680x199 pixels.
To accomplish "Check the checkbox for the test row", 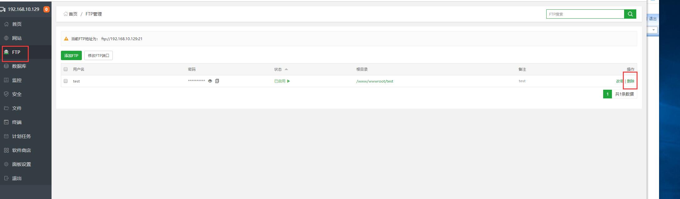I will 66,81.
